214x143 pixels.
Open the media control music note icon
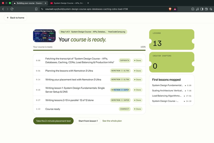(x=197, y=9)
